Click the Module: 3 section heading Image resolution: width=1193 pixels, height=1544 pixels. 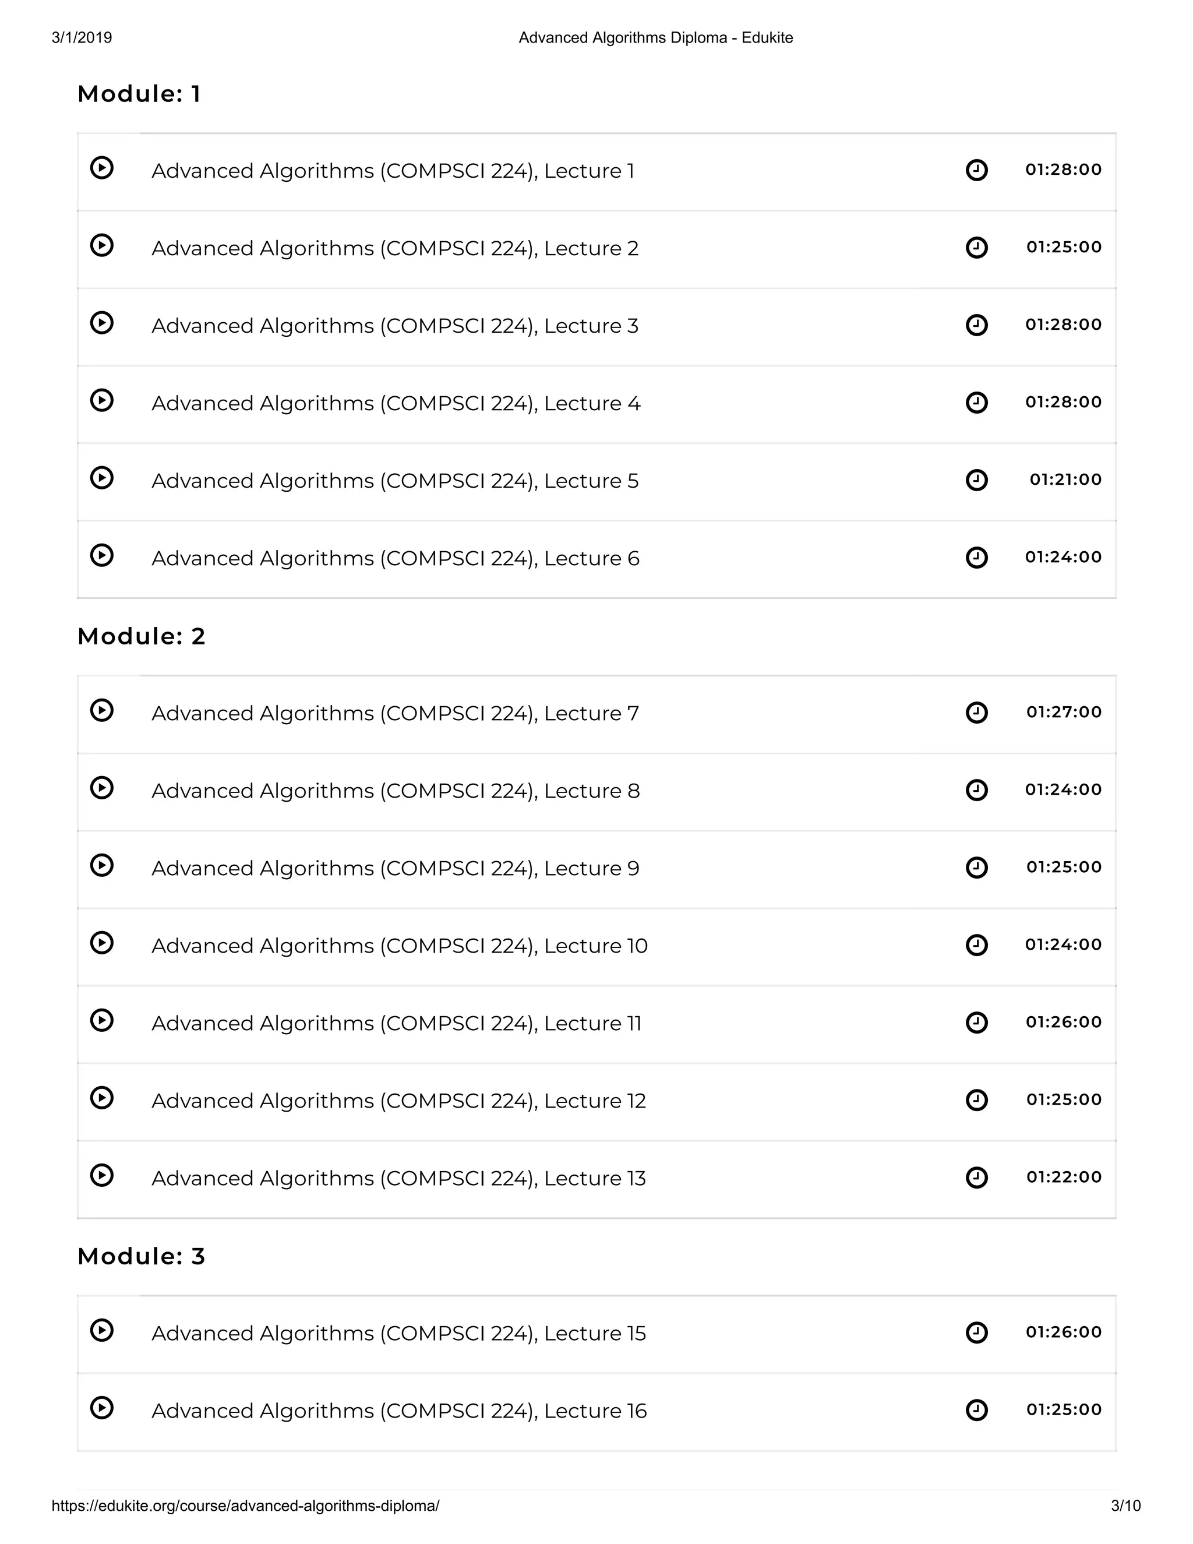coord(142,1256)
